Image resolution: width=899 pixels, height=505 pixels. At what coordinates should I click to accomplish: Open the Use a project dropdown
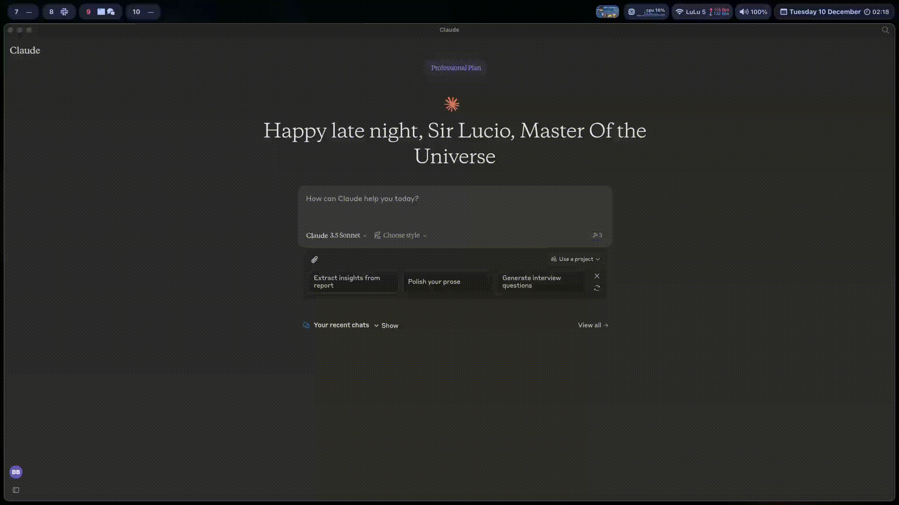575,259
